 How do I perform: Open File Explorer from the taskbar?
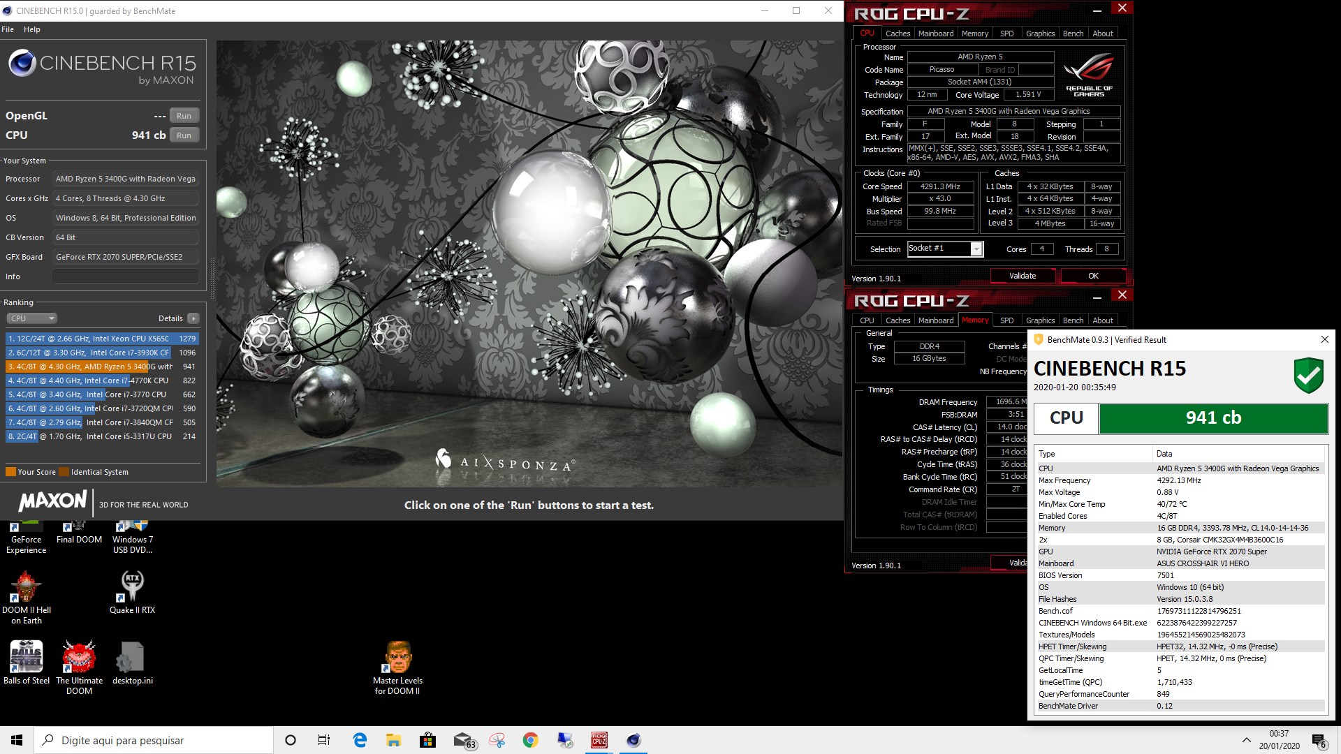(394, 740)
